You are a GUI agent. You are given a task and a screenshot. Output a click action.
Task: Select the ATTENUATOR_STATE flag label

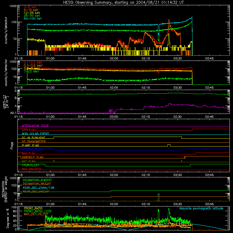(35, 126)
